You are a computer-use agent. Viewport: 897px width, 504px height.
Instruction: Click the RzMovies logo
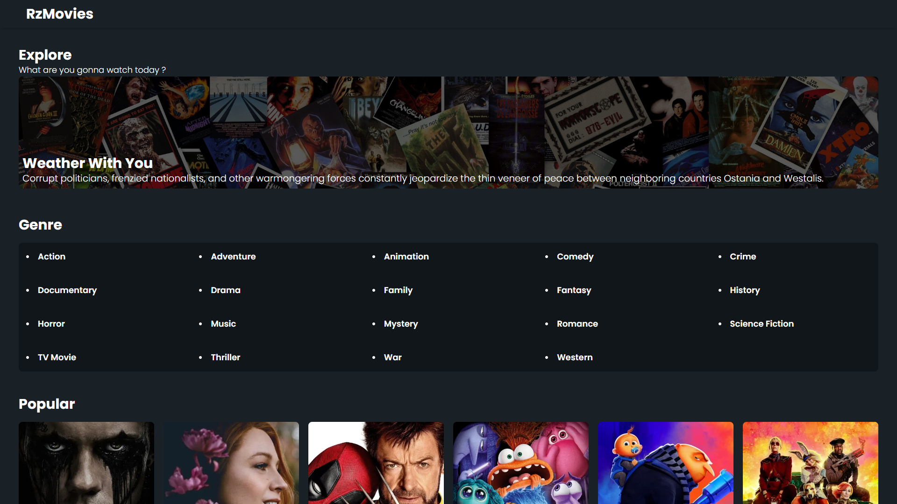[x=60, y=14]
